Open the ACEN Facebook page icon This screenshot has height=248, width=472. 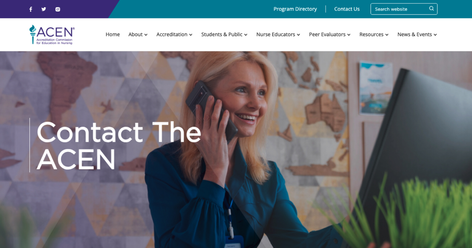(x=31, y=9)
